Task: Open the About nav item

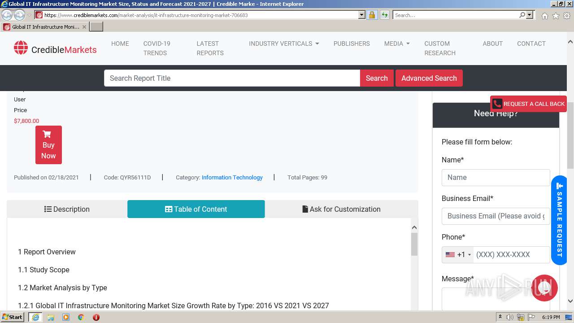Action: [x=492, y=44]
